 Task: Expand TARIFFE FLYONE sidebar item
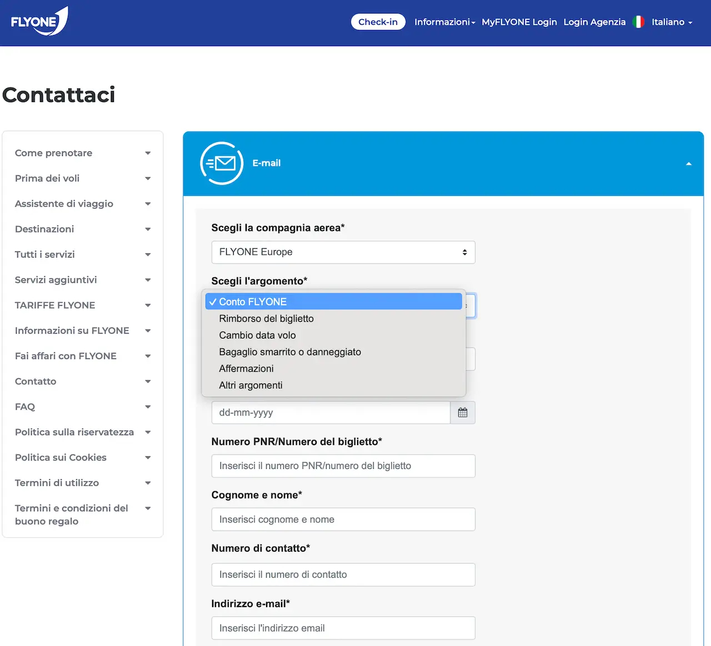click(83, 305)
